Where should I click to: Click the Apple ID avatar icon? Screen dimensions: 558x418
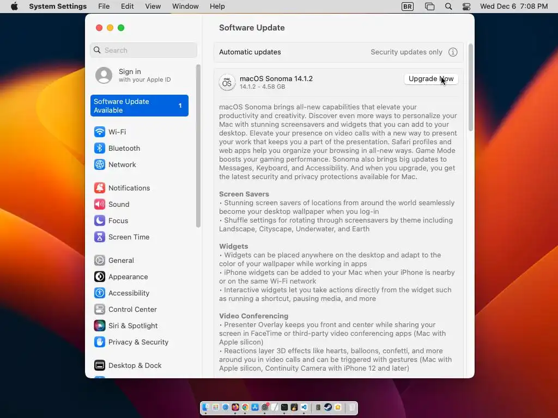tap(104, 75)
